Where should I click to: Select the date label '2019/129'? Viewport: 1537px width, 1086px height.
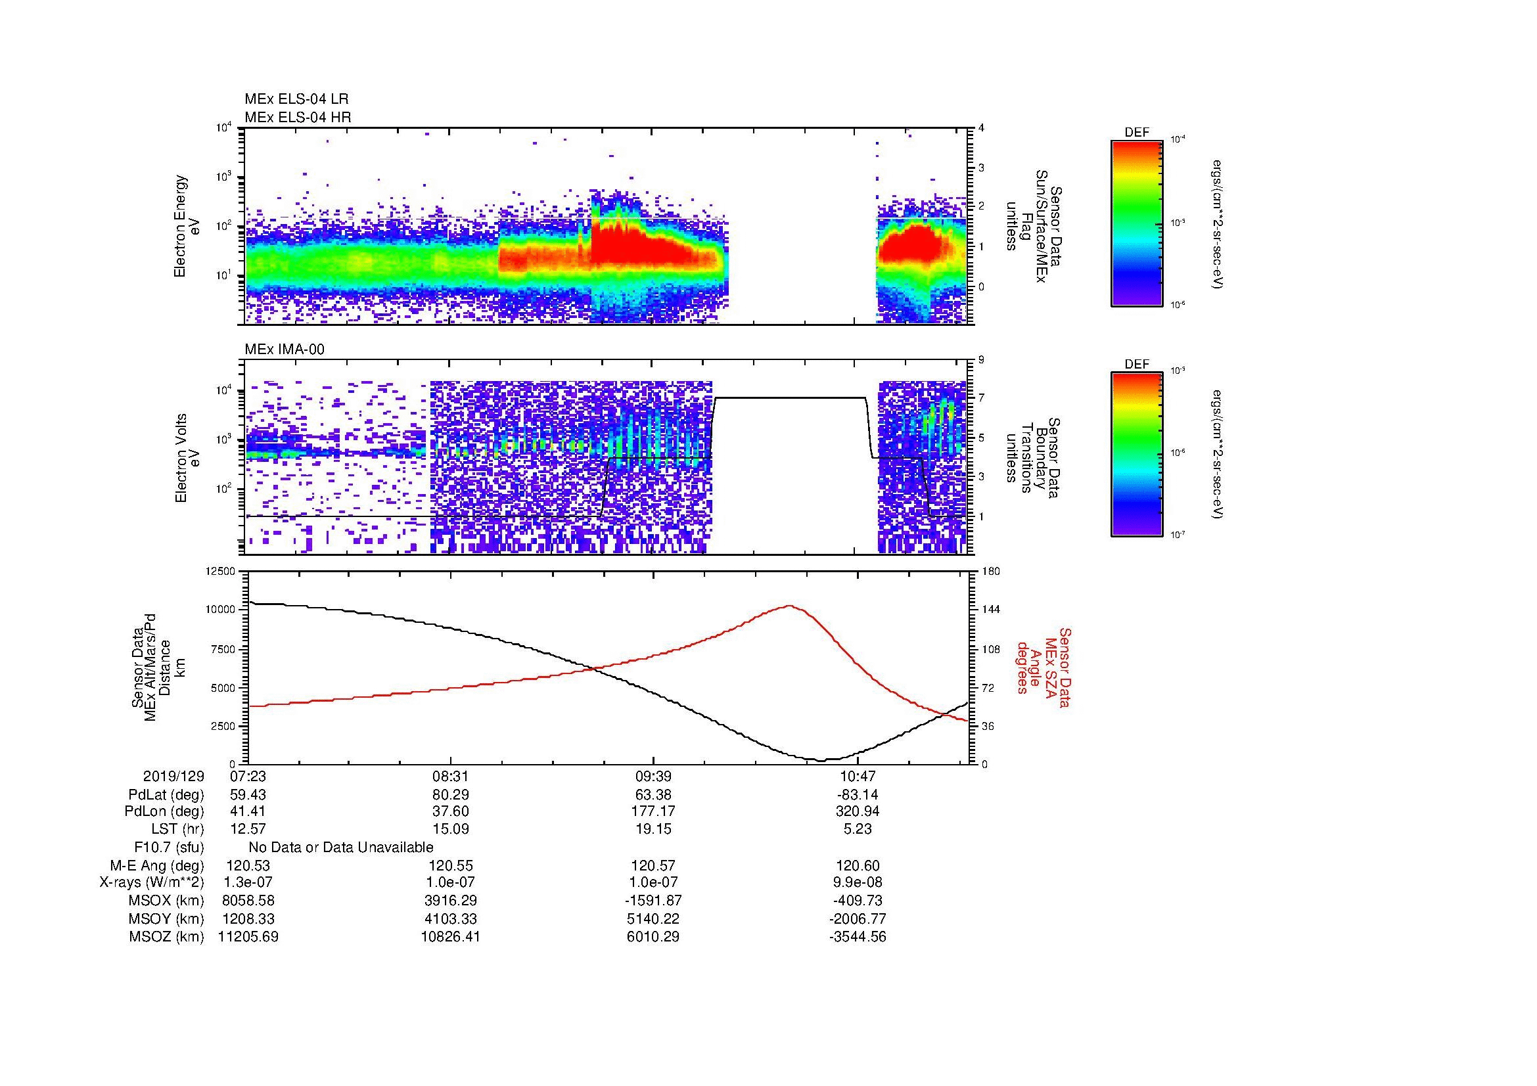pos(173,777)
